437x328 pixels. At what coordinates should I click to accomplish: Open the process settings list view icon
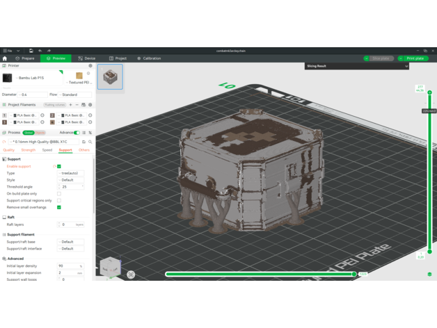[84, 133]
